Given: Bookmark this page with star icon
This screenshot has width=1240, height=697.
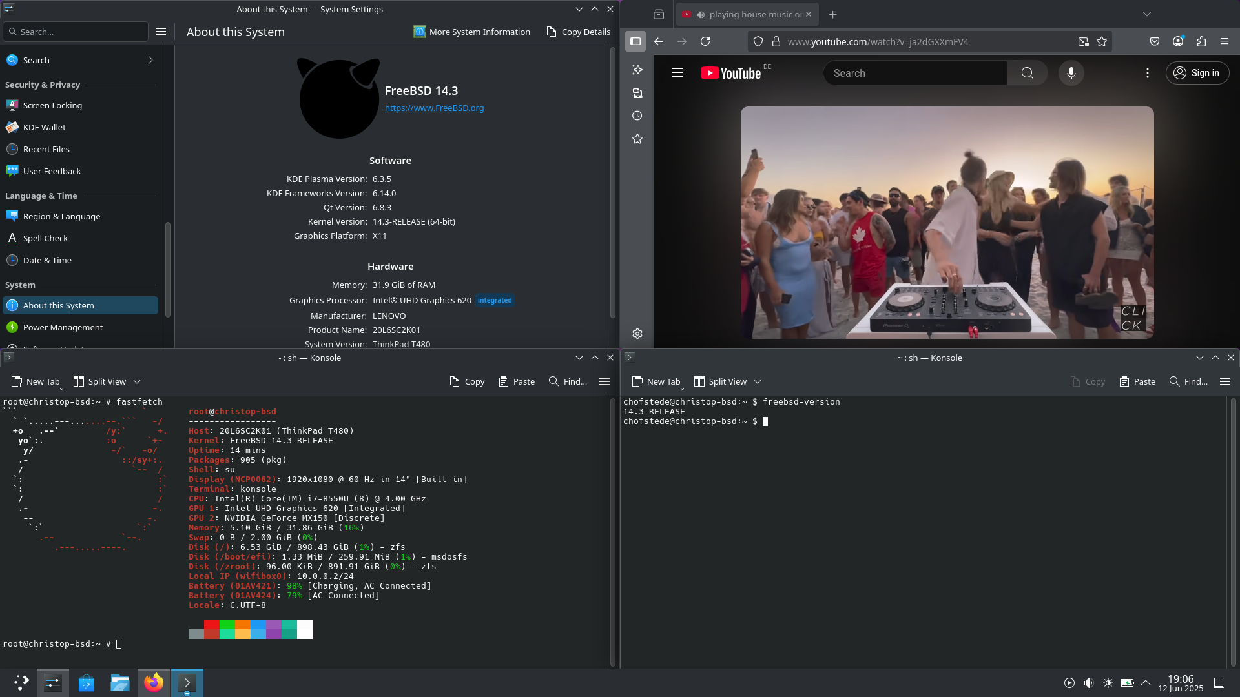Looking at the screenshot, I should pos(1102,41).
